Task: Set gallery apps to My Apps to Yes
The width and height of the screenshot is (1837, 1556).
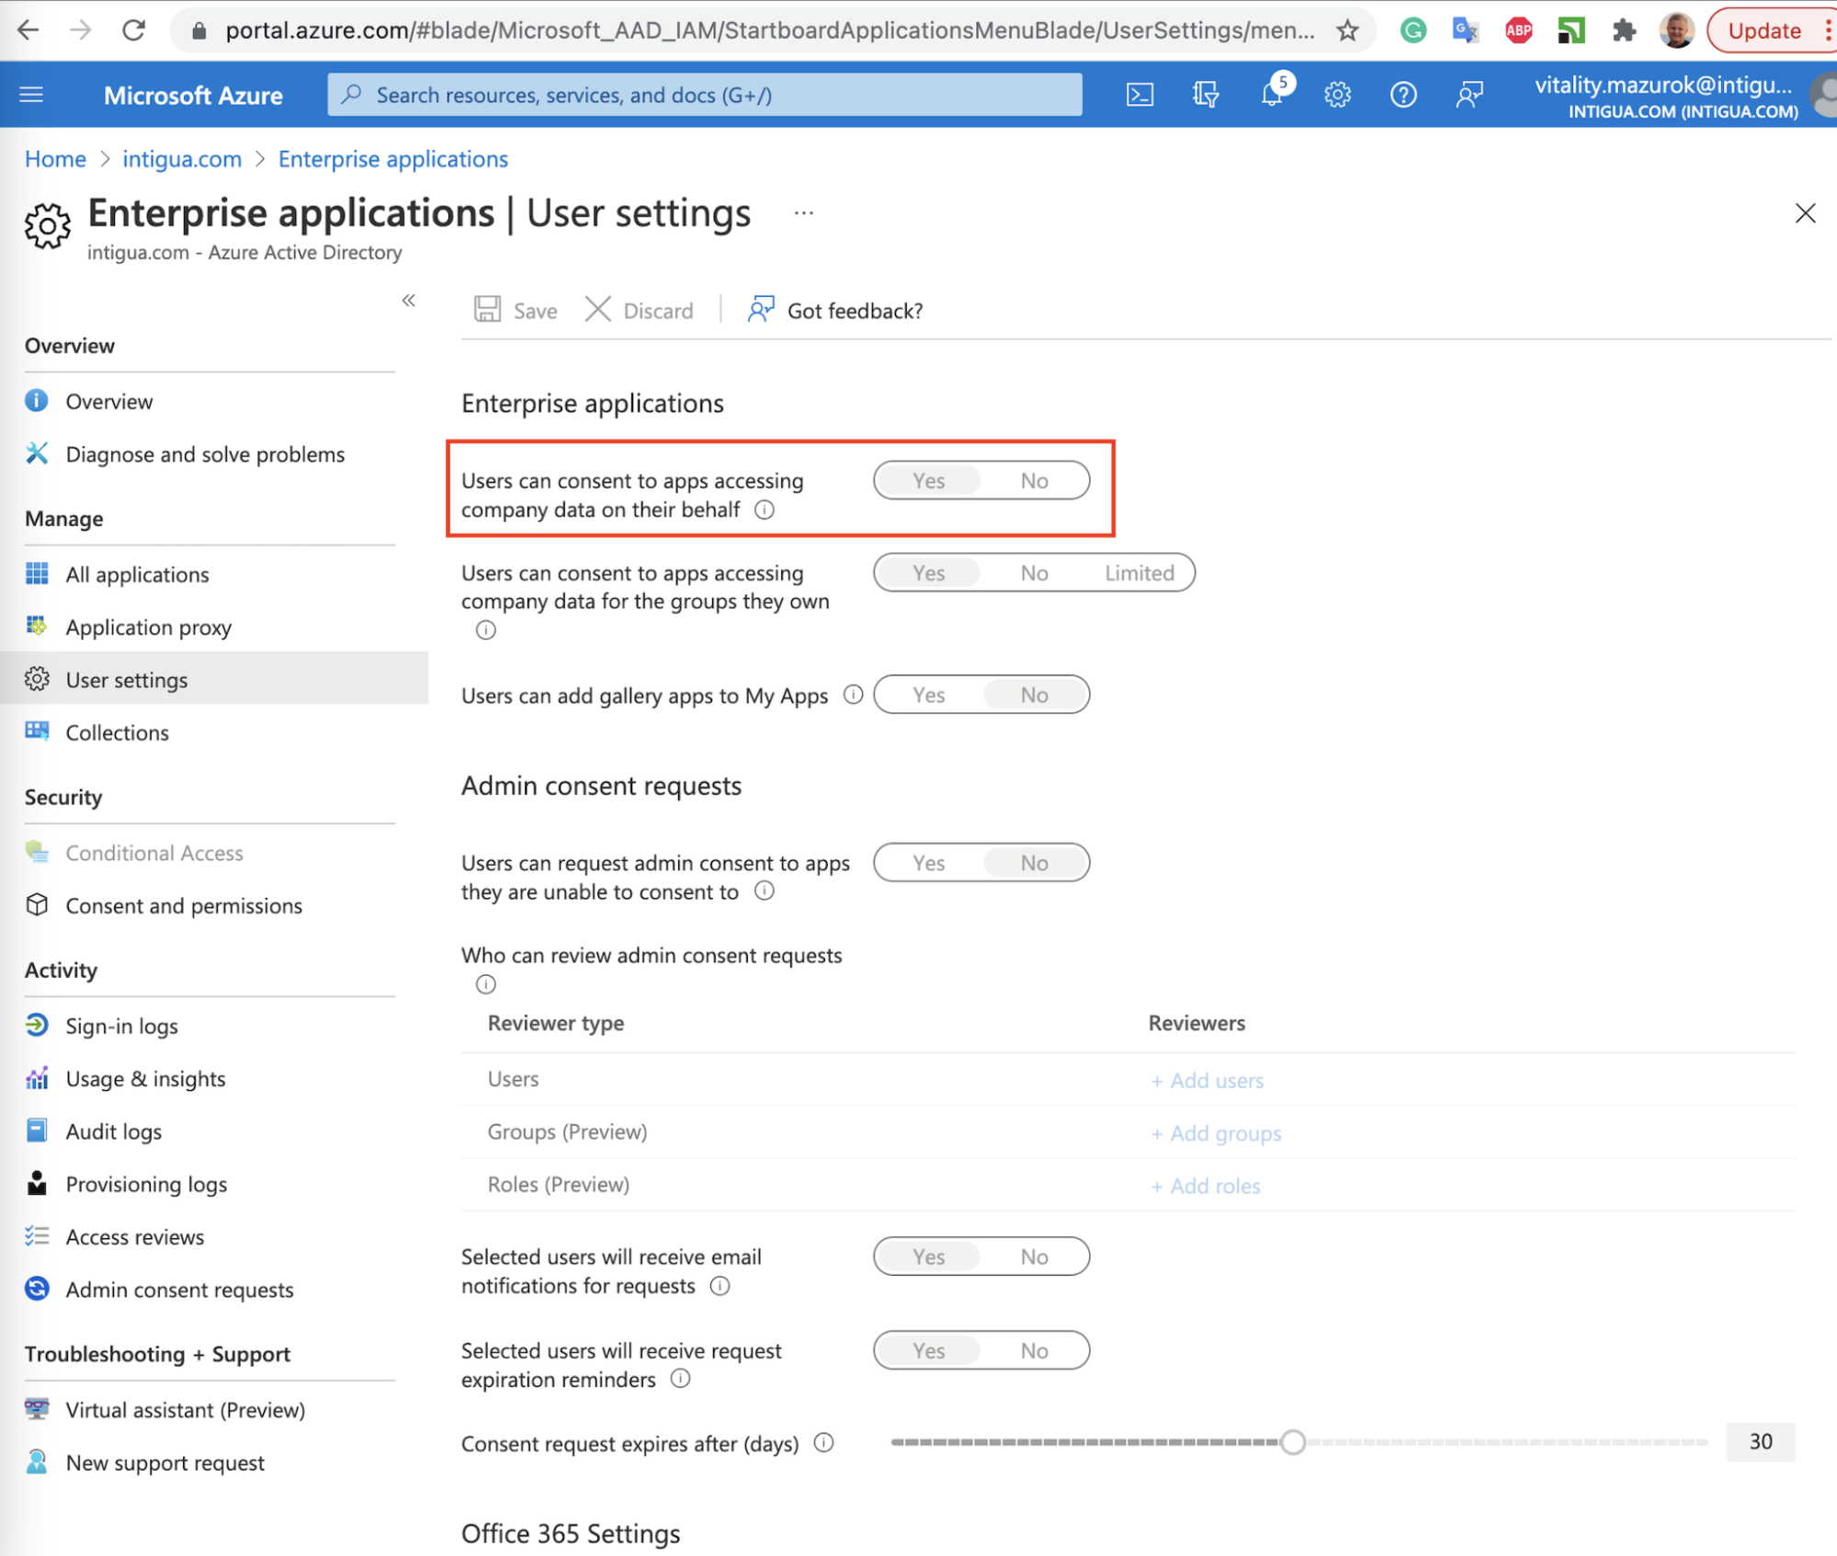Action: (x=928, y=695)
